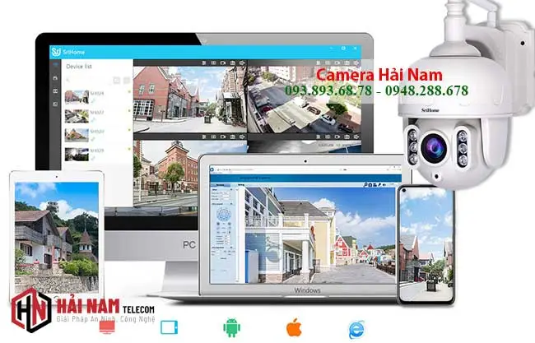Screen dimensions: 535x343
Task: Click aspect ratio icon above aerial parking view
Action: pyautogui.click(x=328, y=63)
